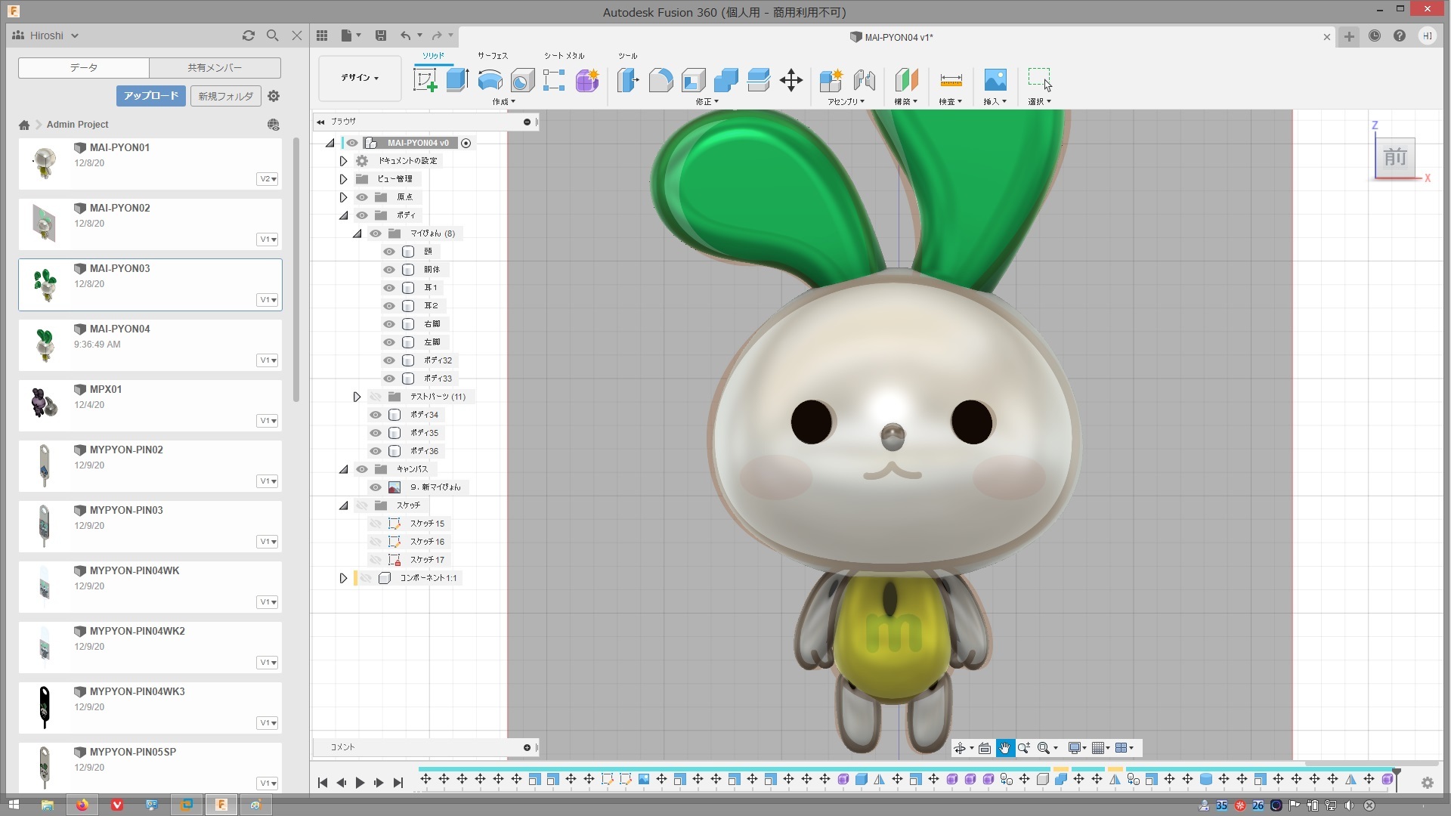Expand the テストパーツ (11) folder
Image resolution: width=1451 pixels, height=816 pixels.
click(x=357, y=397)
